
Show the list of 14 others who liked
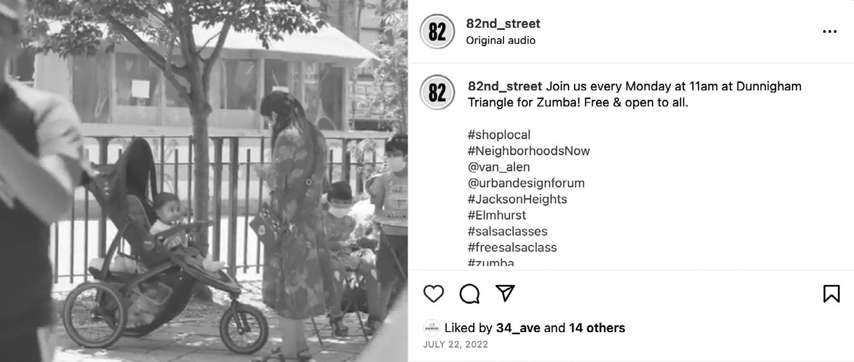coord(597,328)
